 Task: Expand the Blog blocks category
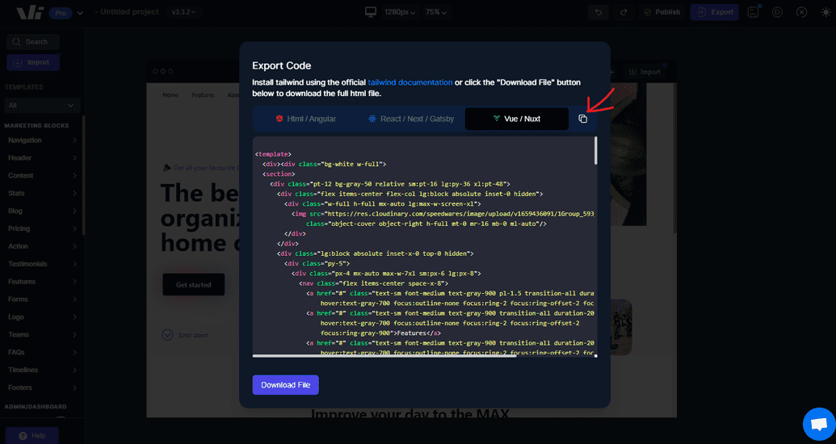(x=41, y=211)
